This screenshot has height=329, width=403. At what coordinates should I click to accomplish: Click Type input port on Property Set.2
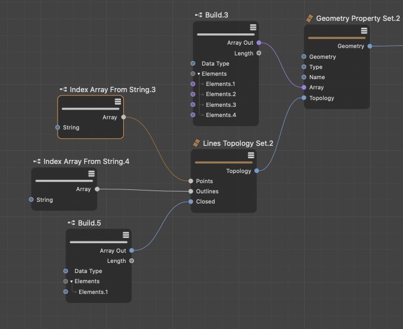click(x=304, y=67)
